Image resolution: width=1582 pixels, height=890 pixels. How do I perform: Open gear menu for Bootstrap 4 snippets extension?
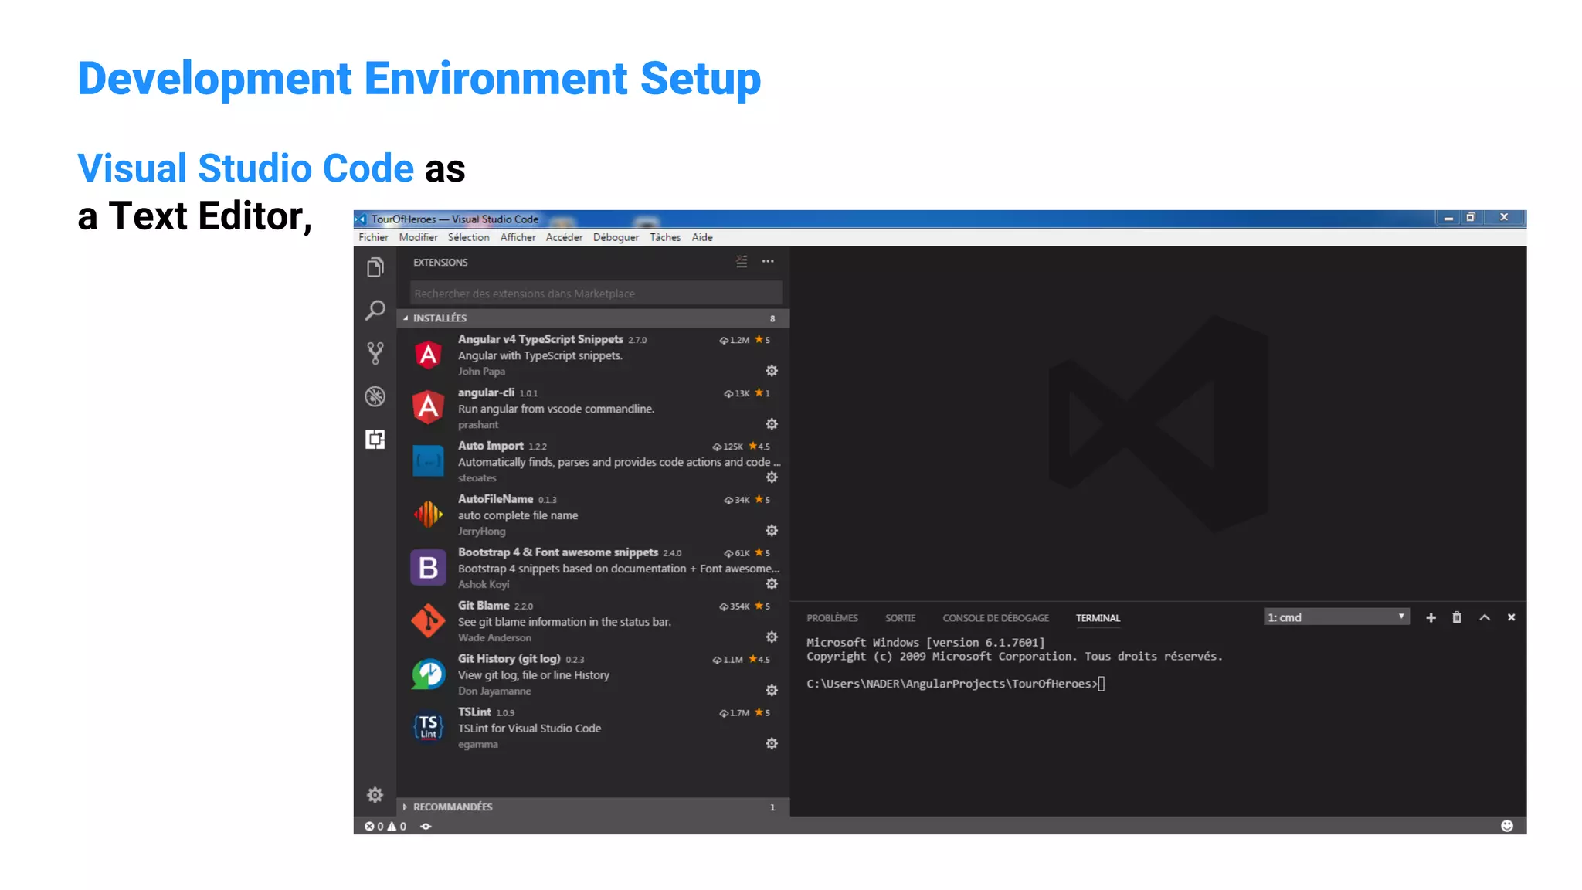[772, 584]
